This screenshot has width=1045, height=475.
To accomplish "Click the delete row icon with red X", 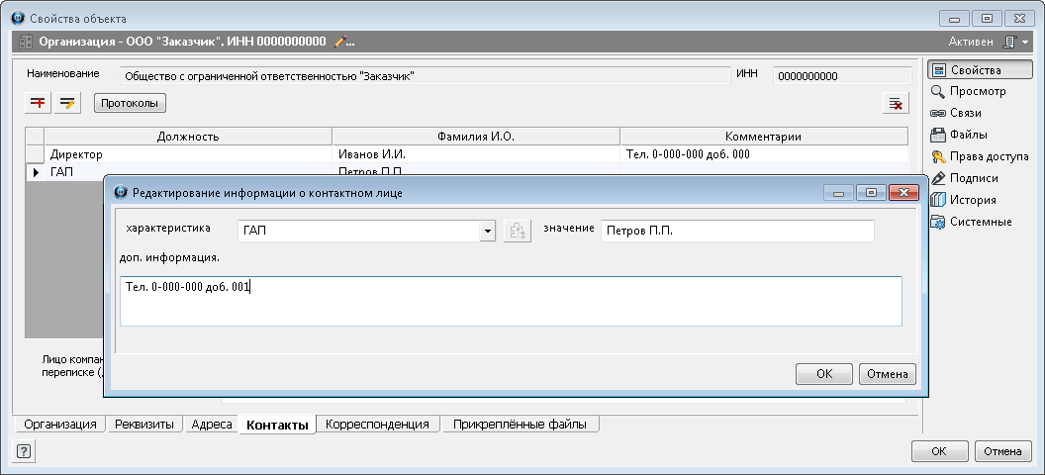I will pyautogui.click(x=895, y=103).
